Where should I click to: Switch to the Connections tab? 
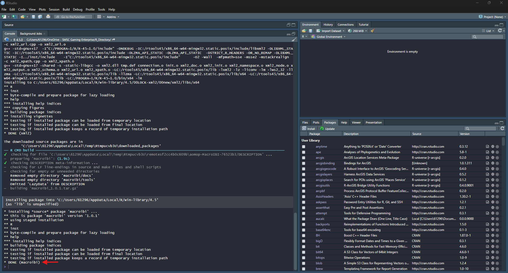click(x=346, y=25)
